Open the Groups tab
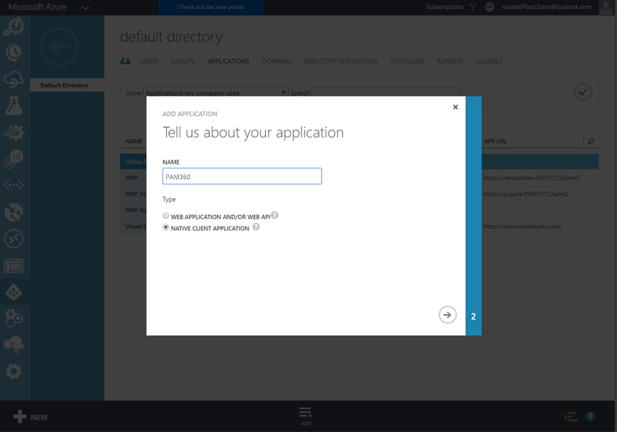The width and height of the screenshot is (617, 432). point(182,61)
